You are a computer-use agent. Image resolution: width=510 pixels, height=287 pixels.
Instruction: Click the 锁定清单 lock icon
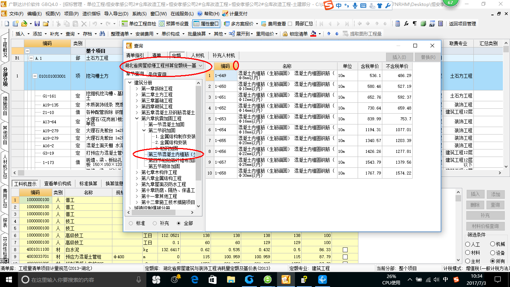click(x=285, y=34)
